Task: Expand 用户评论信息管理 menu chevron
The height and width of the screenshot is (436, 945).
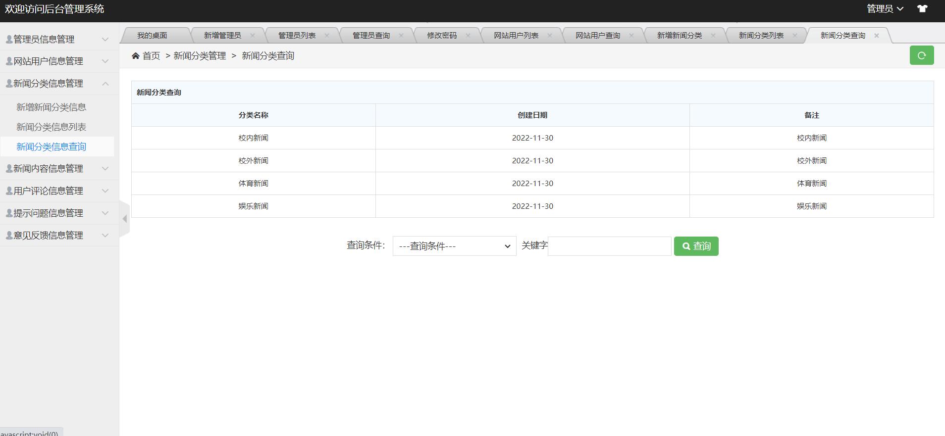Action: (105, 191)
